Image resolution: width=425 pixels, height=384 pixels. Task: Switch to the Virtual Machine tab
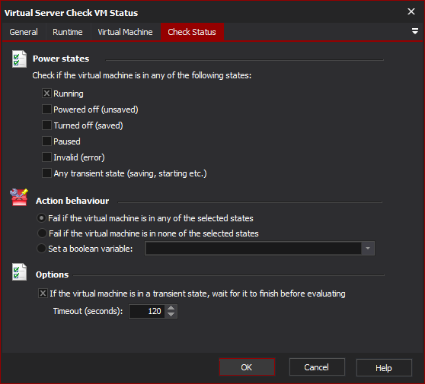[x=125, y=32]
